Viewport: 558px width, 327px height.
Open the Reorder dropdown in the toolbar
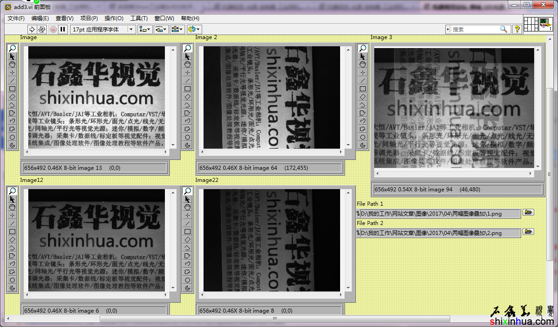[194, 29]
